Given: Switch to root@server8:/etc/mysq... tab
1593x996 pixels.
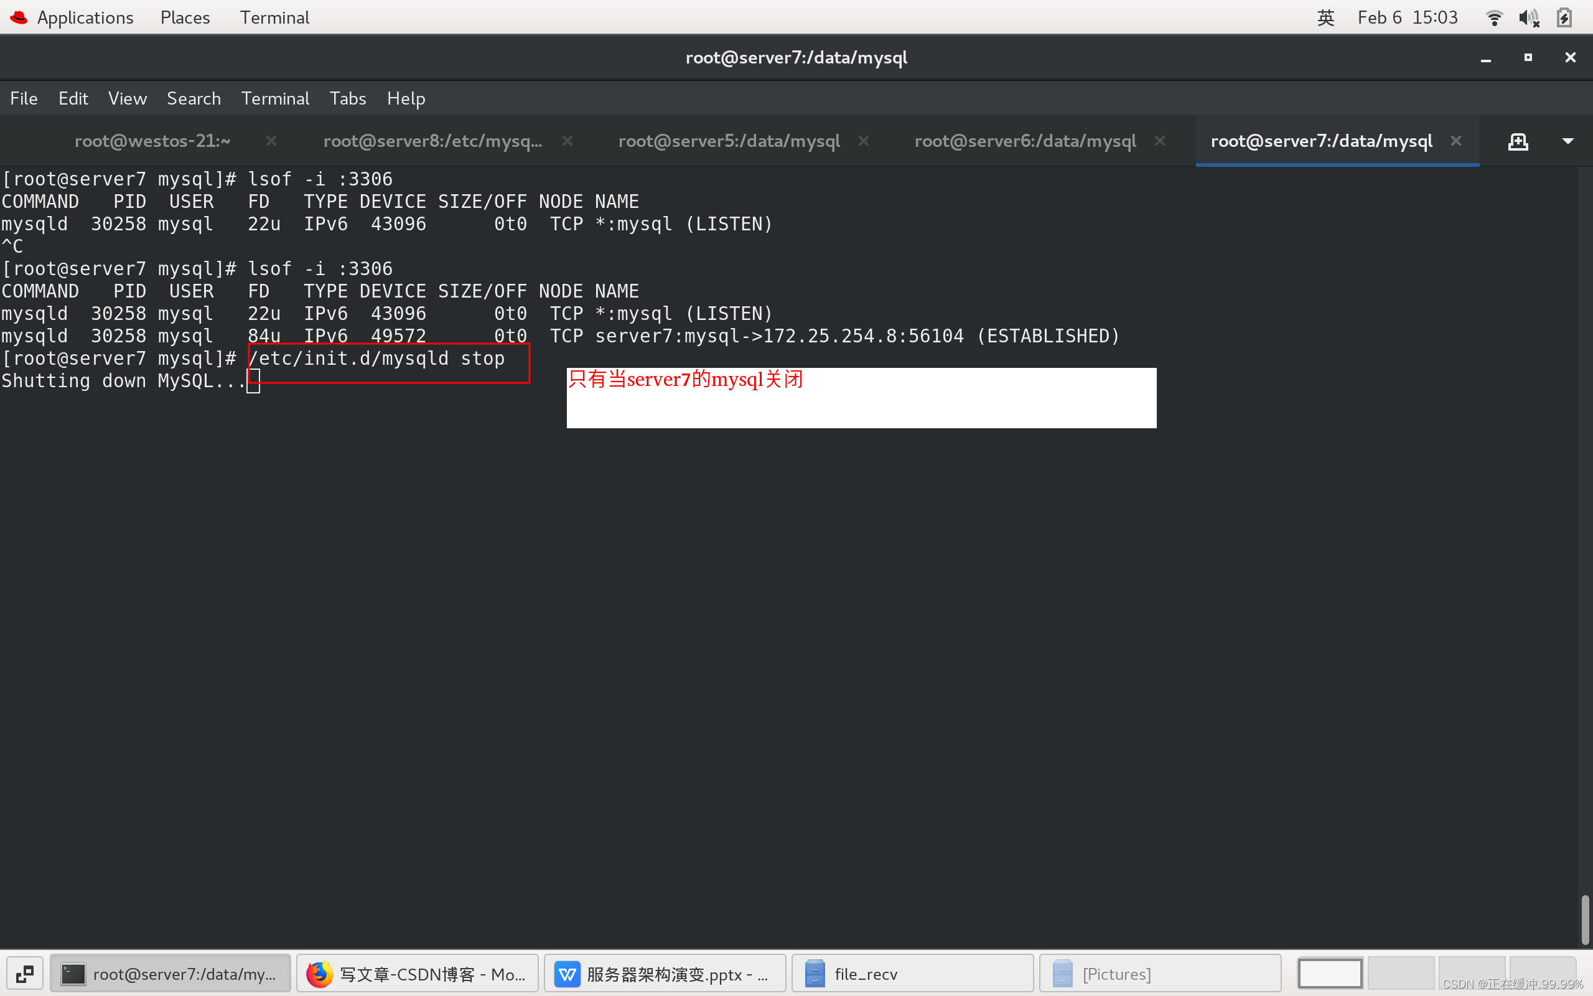Looking at the screenshot, I should coord(432,141).
